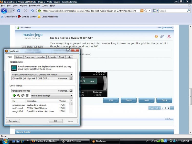Switch to the Launcher tab
The width and height of the screenshot is (192, 144).
pos(41,57)
